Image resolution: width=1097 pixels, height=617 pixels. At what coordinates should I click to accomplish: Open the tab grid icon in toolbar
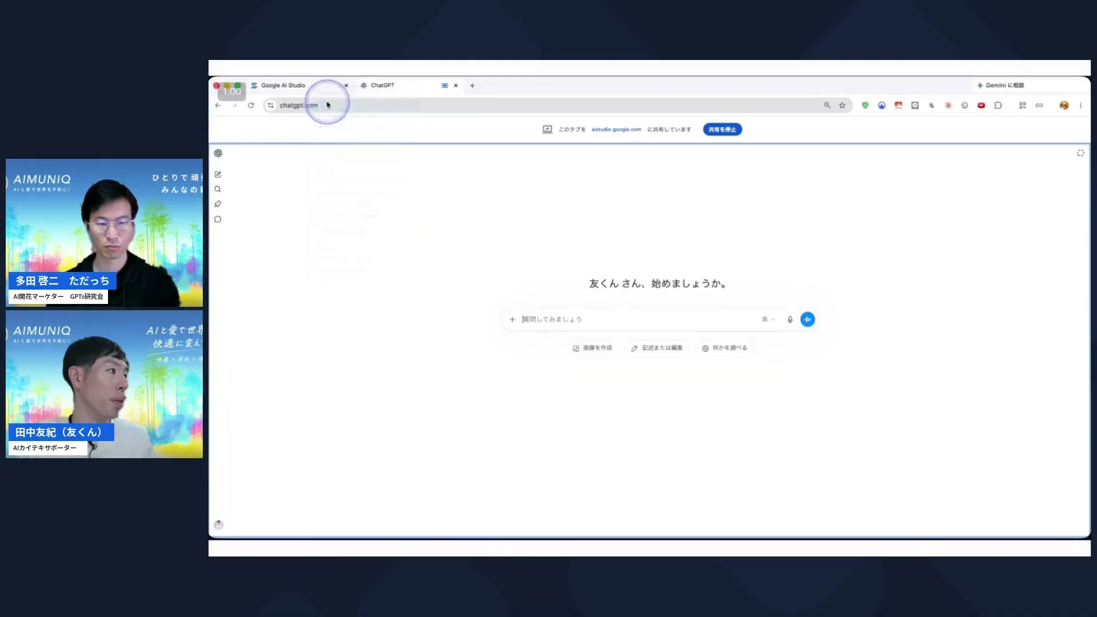[x=1023, y=105]
